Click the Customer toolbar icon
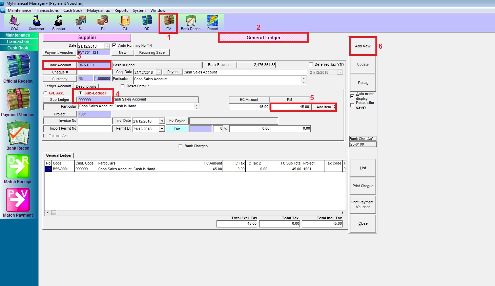The width and height of the screenshot is (495, 286). pyautogui.click(x=37, y=22)
